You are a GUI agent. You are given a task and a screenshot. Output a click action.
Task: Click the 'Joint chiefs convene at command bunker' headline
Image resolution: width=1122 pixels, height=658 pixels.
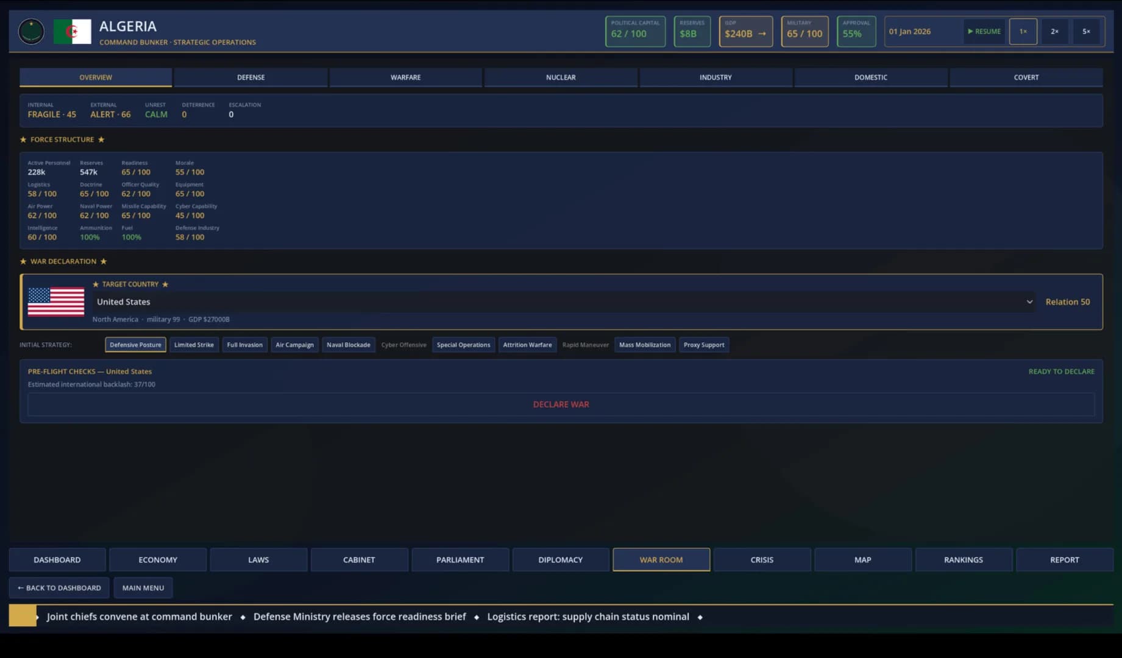click(x=140, y=617)
